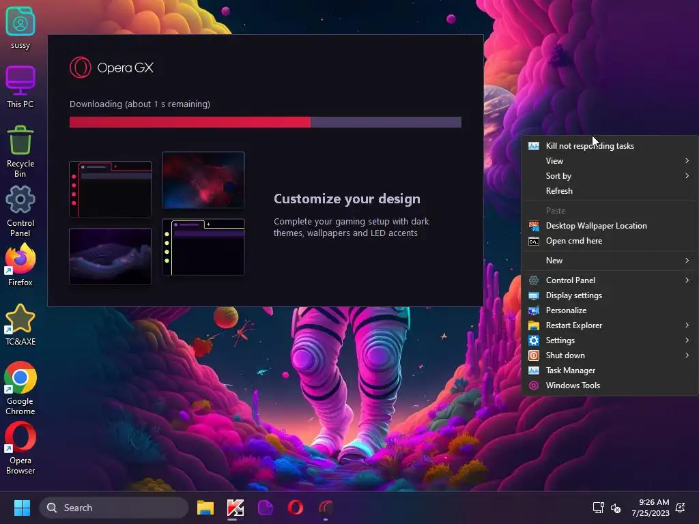This screenshot has height=524, width=699.
Task: Select Open cmd here
Action: tap(609, 241)
